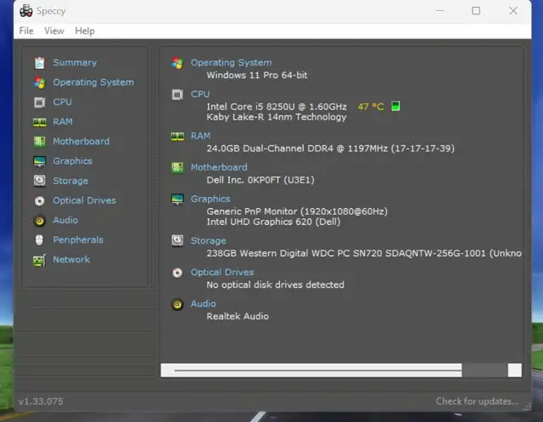Select Peripherals in the sidebar

click(x=78, y=239)
